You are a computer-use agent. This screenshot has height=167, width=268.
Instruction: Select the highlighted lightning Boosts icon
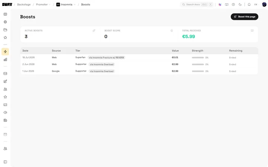click(5, 52)
